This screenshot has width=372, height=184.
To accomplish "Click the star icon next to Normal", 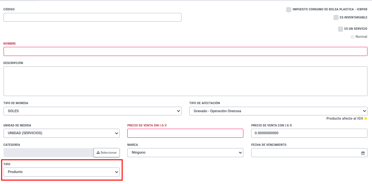I will (352, 37).
